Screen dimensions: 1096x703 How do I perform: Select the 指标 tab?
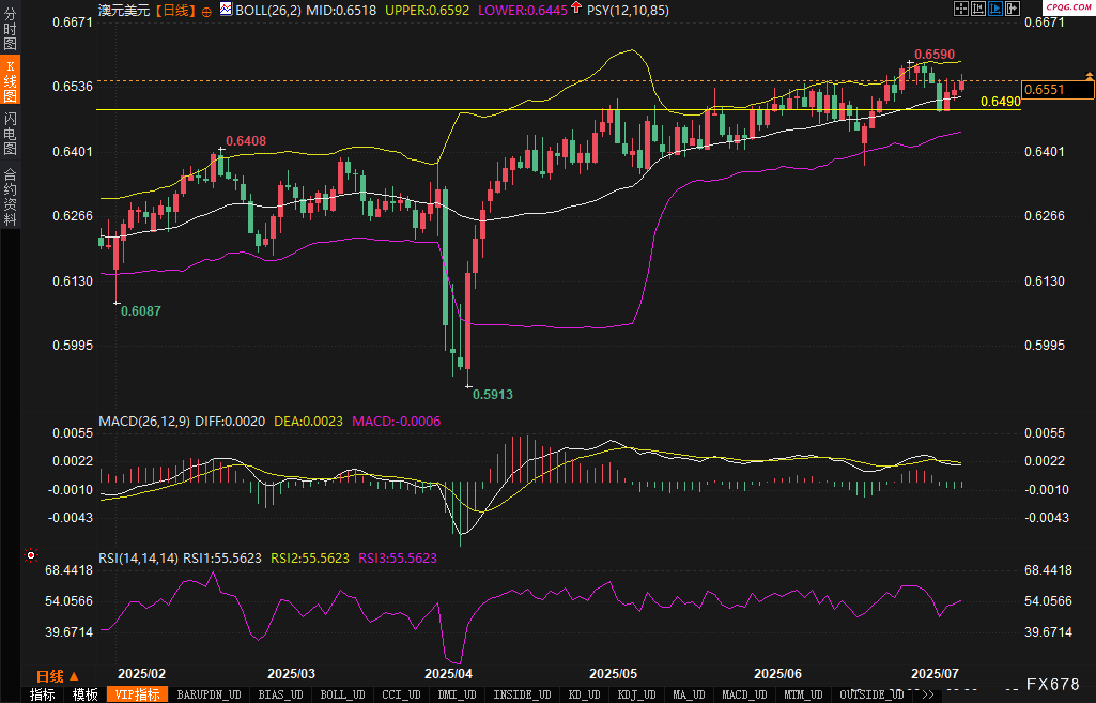pos(42,694)
